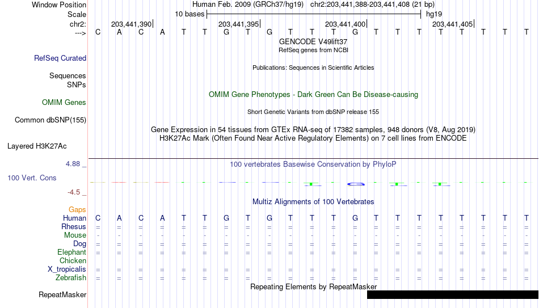Click the Mouse species label
Viewport: 539px width, 308px height.
point(75,235)
